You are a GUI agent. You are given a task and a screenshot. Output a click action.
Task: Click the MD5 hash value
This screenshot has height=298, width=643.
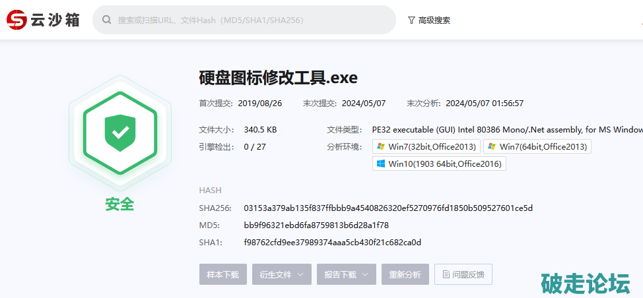click(x=316, y=225)
